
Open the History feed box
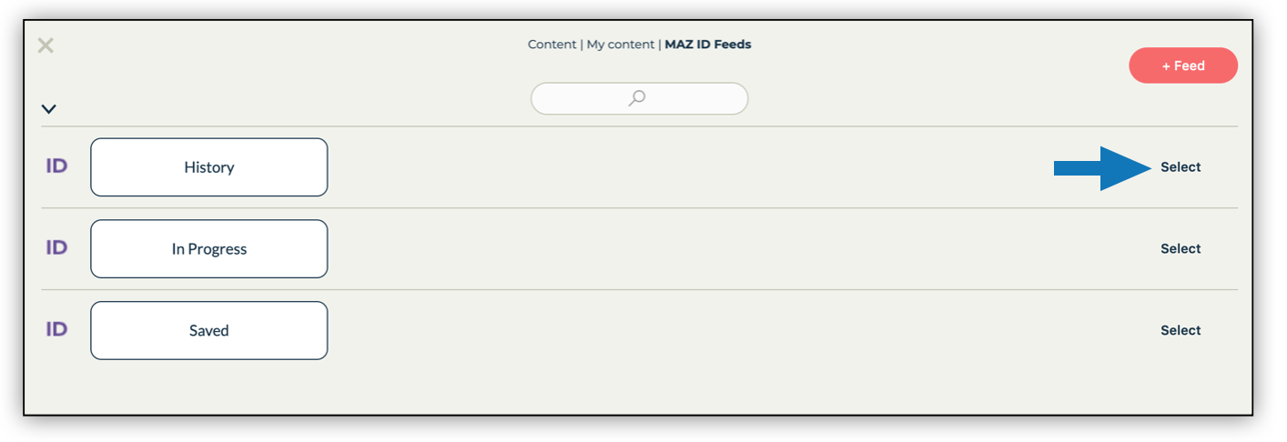click(209, 167)
